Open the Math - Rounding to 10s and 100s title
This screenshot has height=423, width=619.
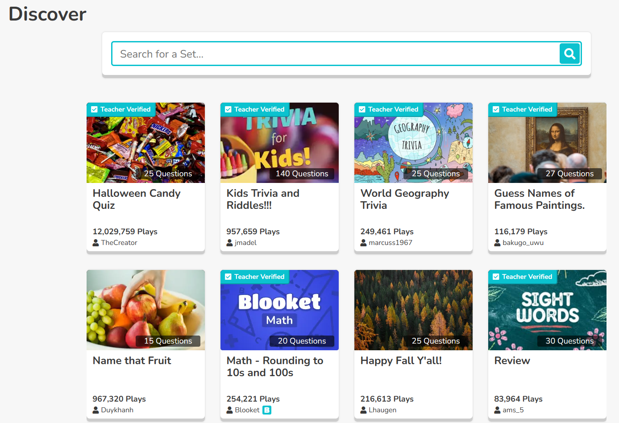pos(274,366)
